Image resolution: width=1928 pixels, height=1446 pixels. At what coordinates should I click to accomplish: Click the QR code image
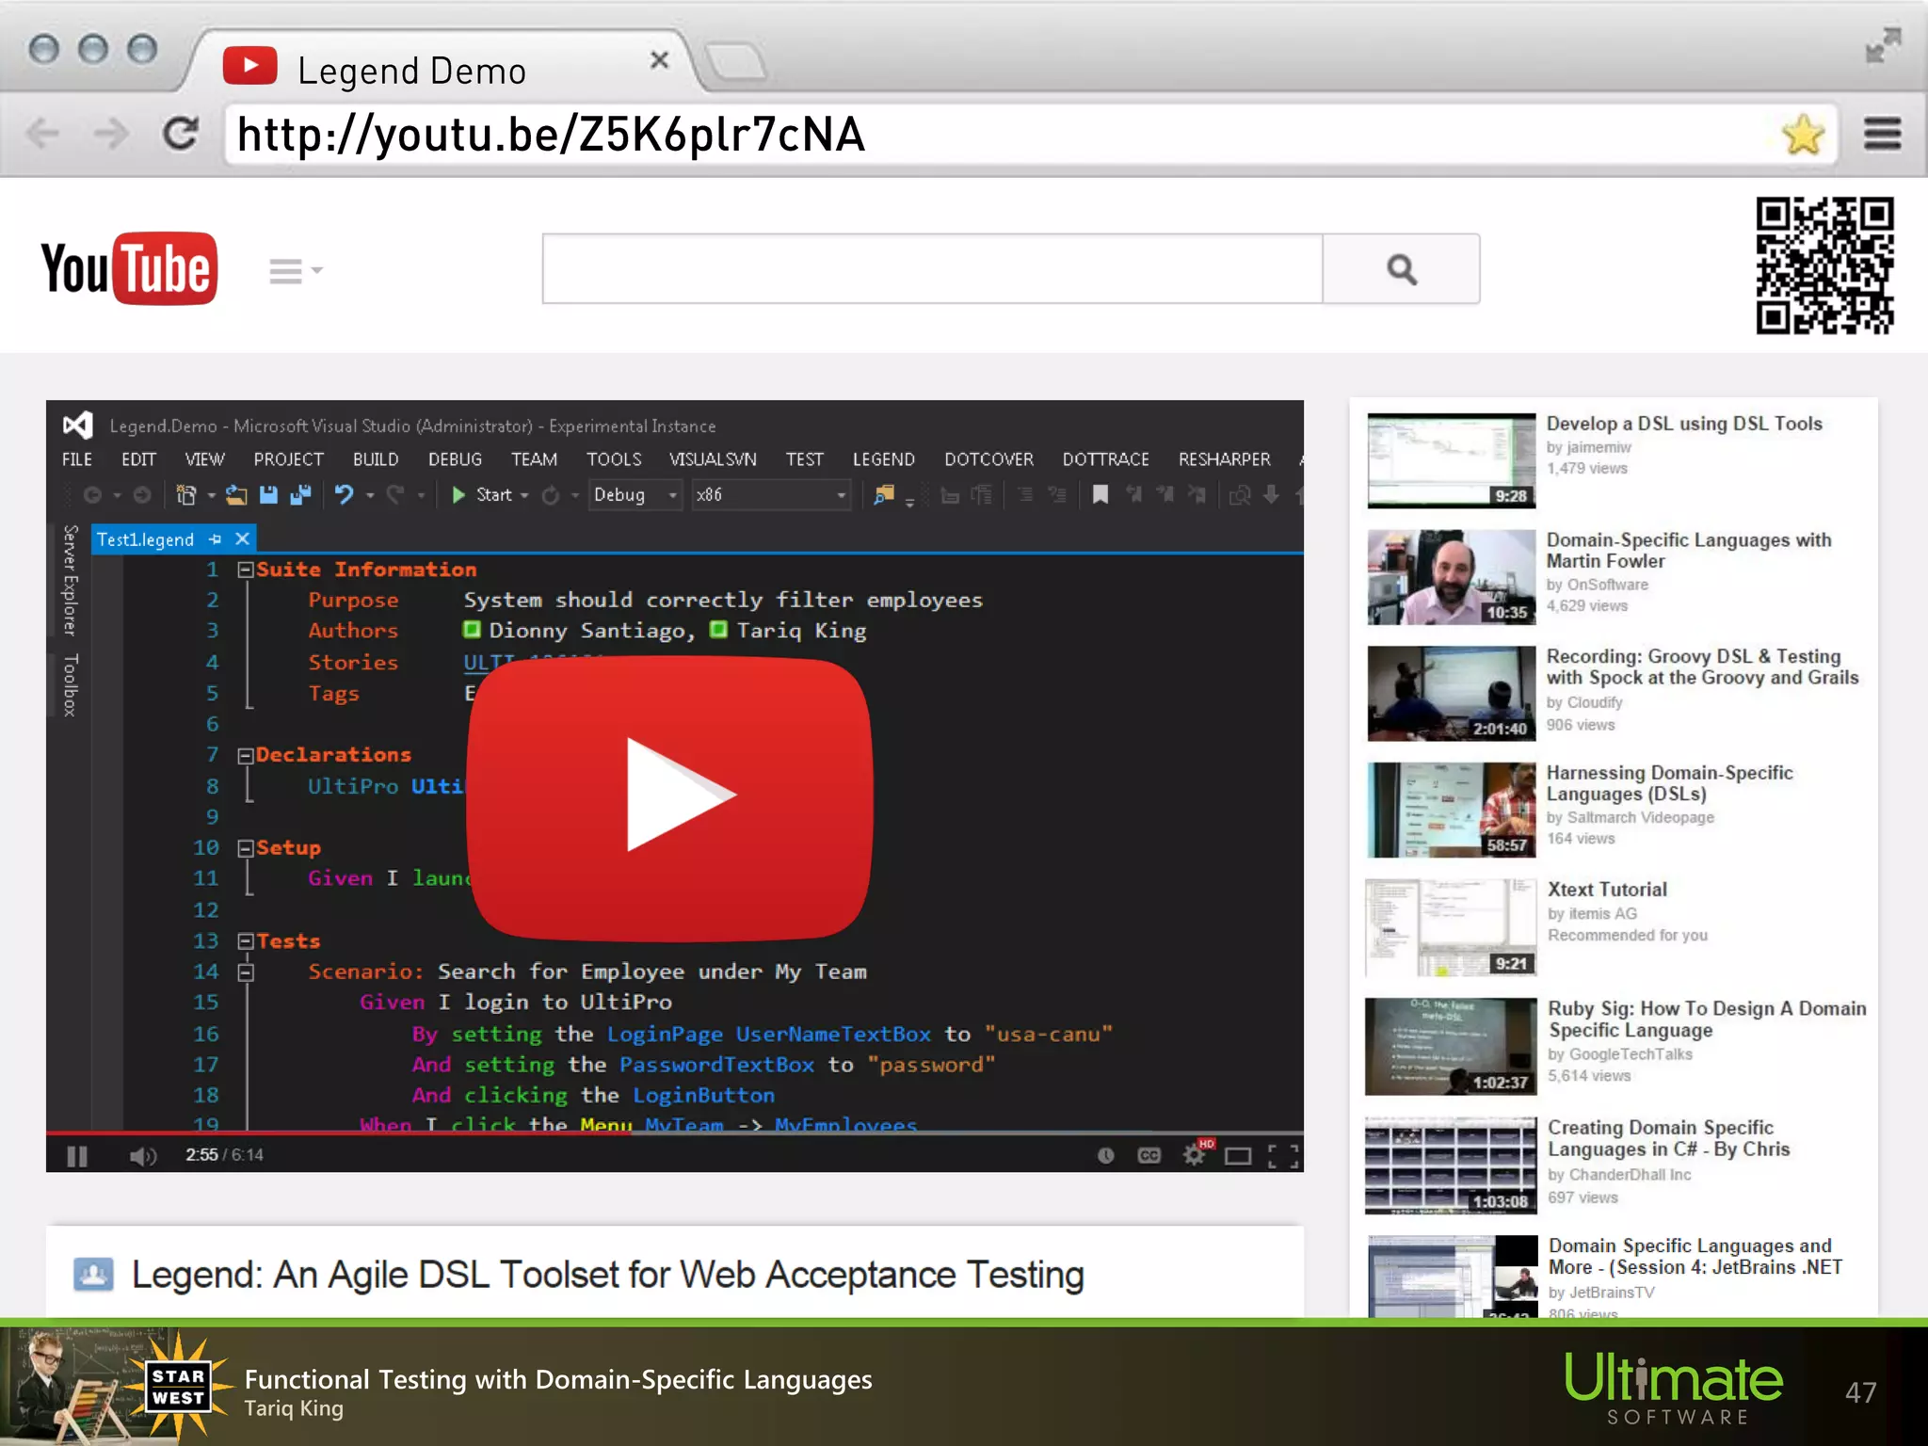1824,265
